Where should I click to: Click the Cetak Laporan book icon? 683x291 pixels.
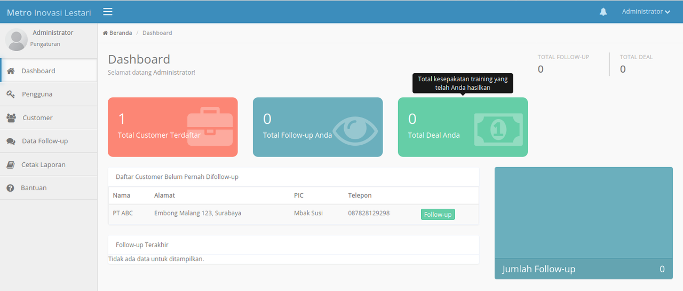tap(11, 164)
